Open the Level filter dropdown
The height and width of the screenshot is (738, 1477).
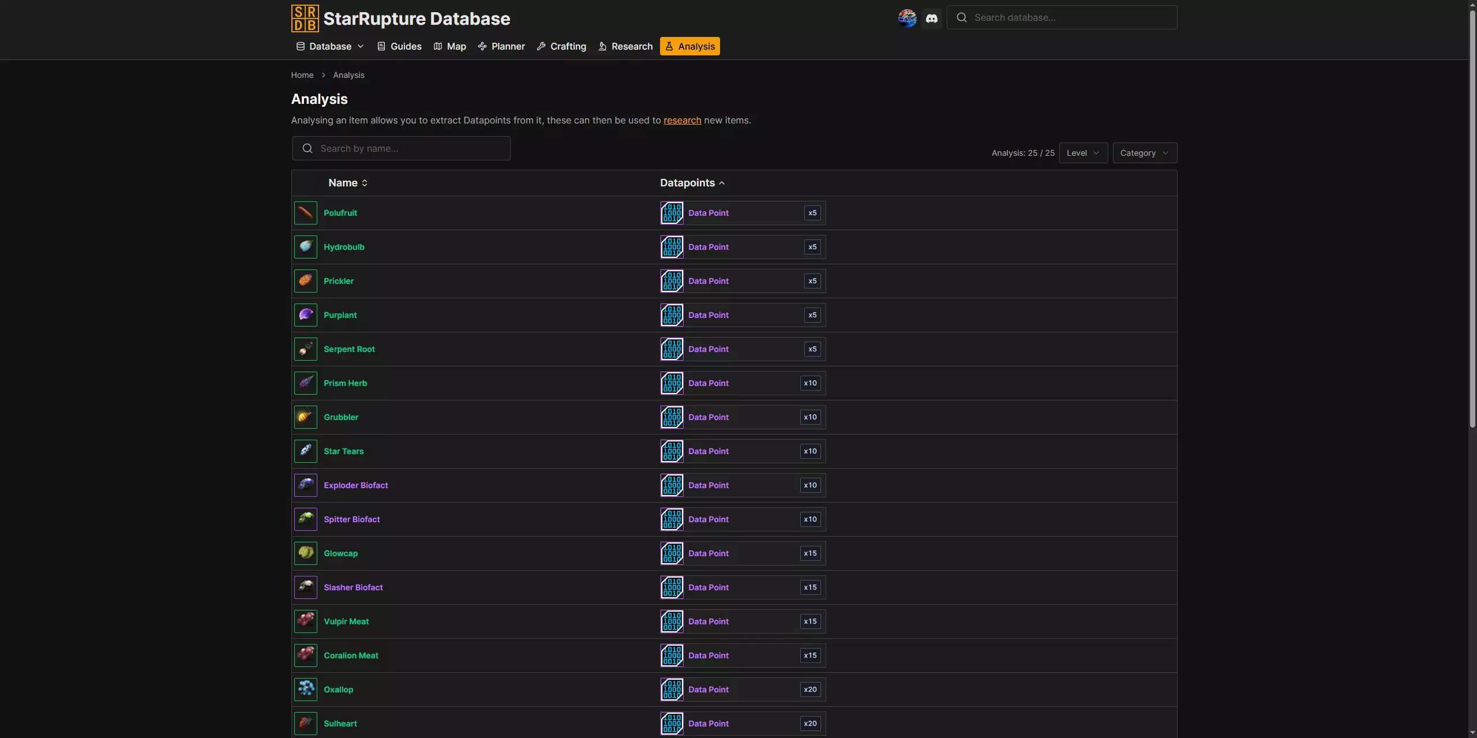tap(1083, 153)
